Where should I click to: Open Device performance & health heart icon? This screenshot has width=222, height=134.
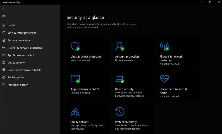pos(164,79)
